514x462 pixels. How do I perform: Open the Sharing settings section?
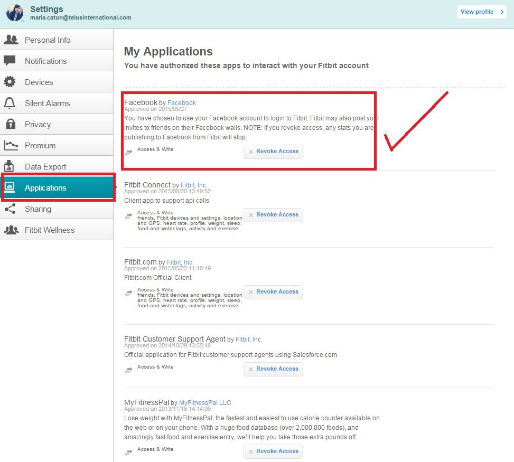point(57,209)
